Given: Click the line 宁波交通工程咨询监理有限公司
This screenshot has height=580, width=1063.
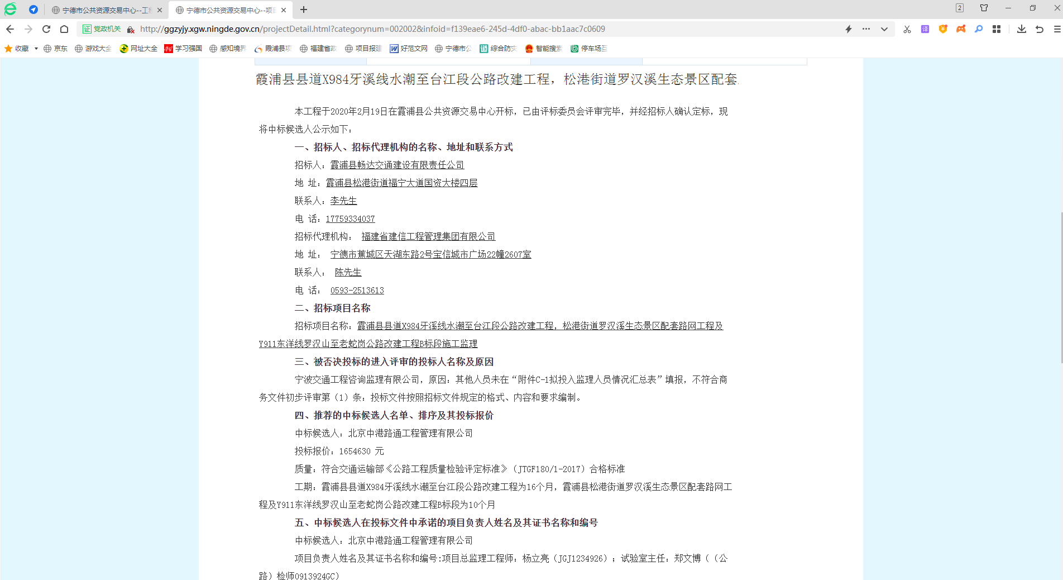Looking at the screenshot, I should (511, 379).
